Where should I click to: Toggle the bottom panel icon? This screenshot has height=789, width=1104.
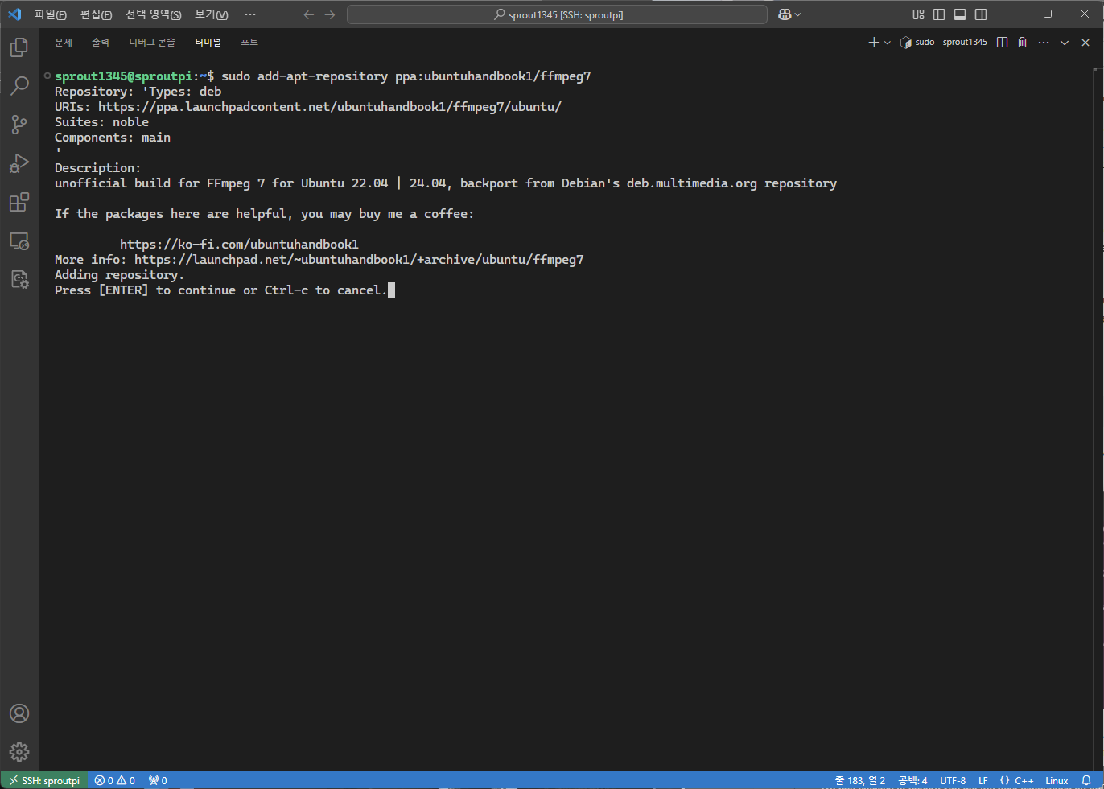tap(960, 14)
